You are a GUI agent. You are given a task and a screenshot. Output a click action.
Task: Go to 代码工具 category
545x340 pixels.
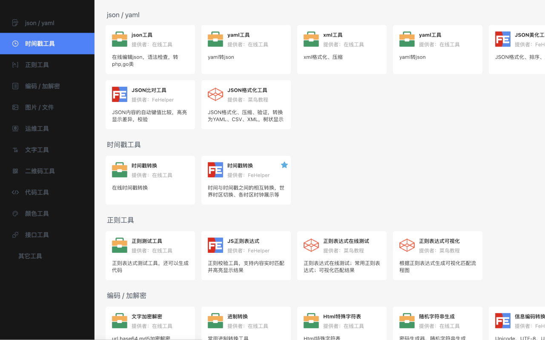click(47, 192)
